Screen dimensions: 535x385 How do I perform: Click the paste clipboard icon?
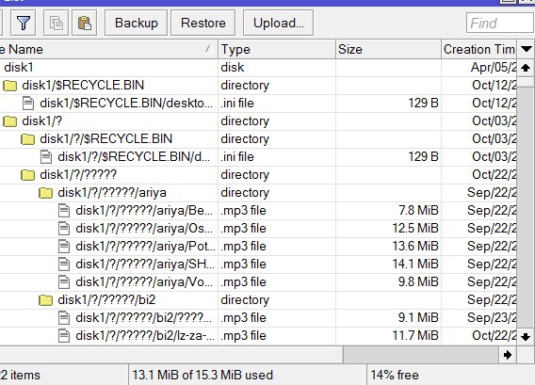[x=84, y=23]
